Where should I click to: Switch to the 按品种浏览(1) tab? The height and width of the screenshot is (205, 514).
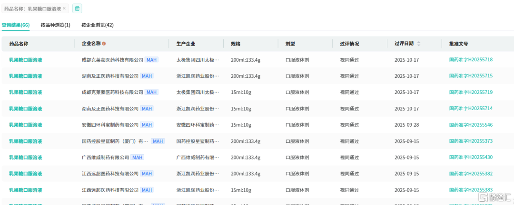tap(55, 25)
